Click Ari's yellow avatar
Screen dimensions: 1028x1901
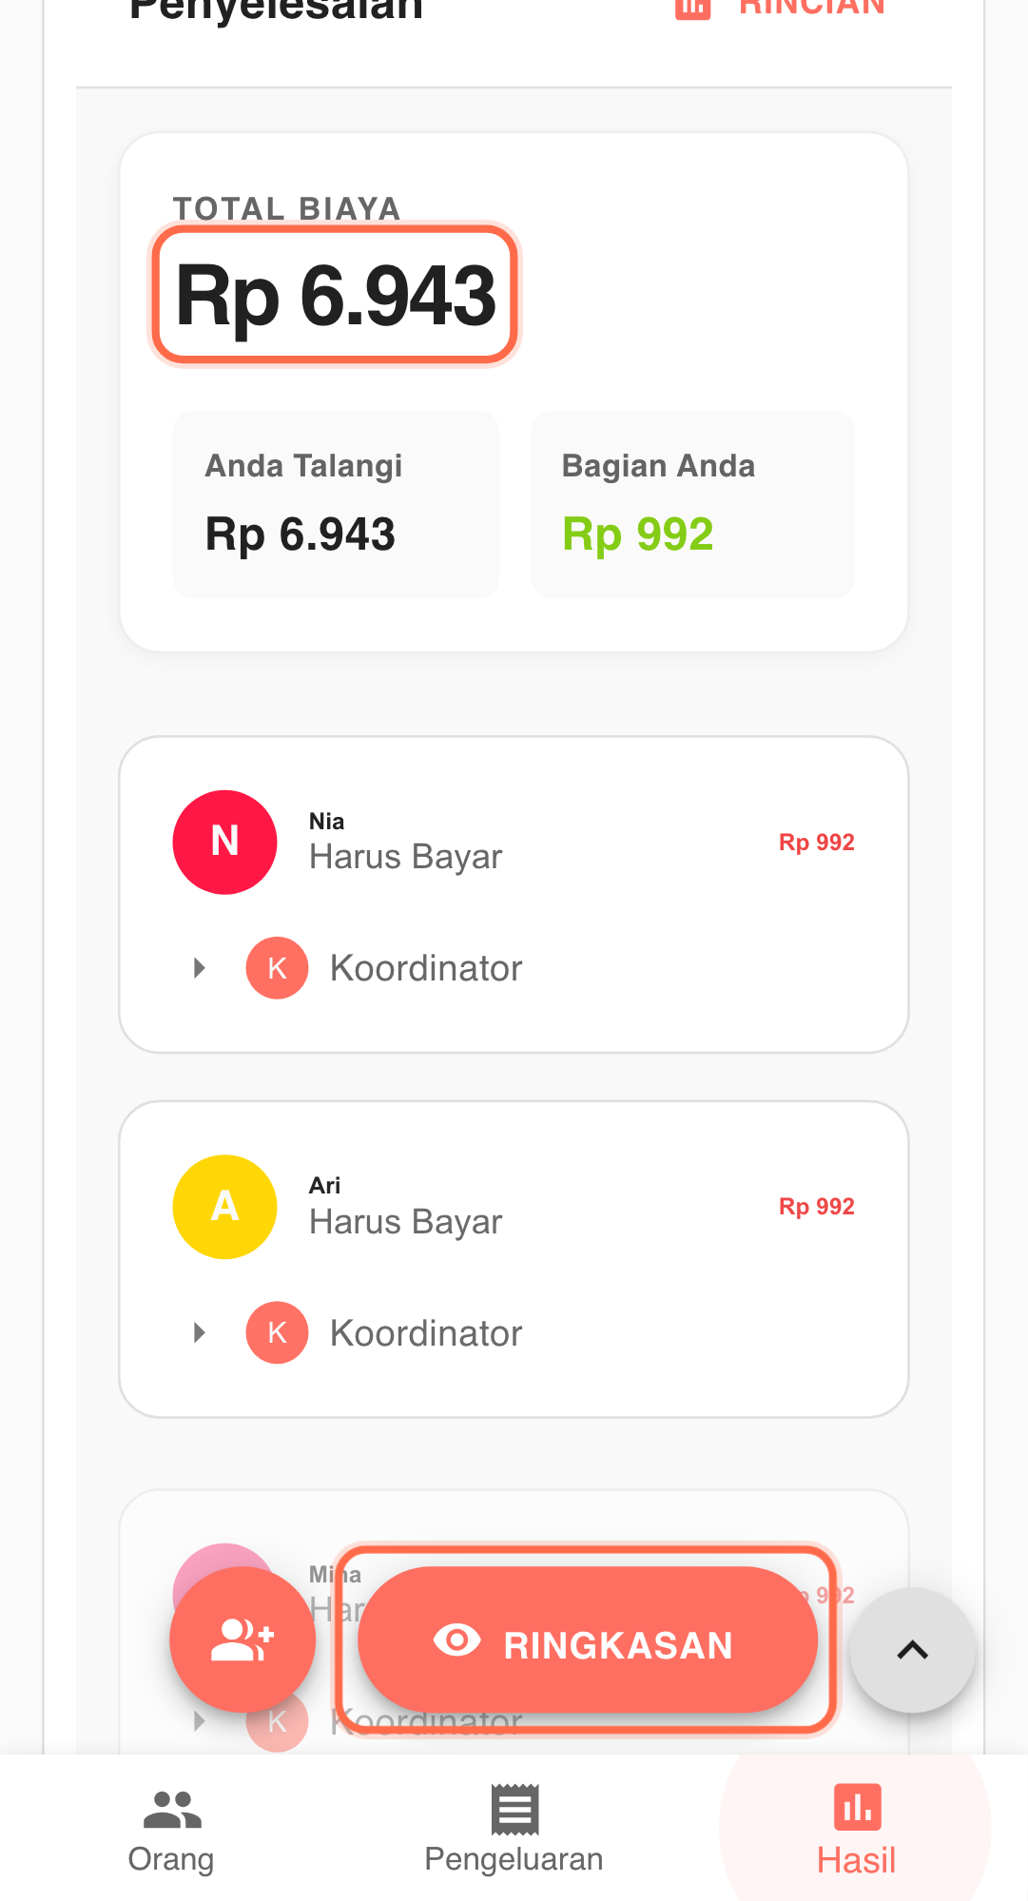click(x=224, y=1207)
